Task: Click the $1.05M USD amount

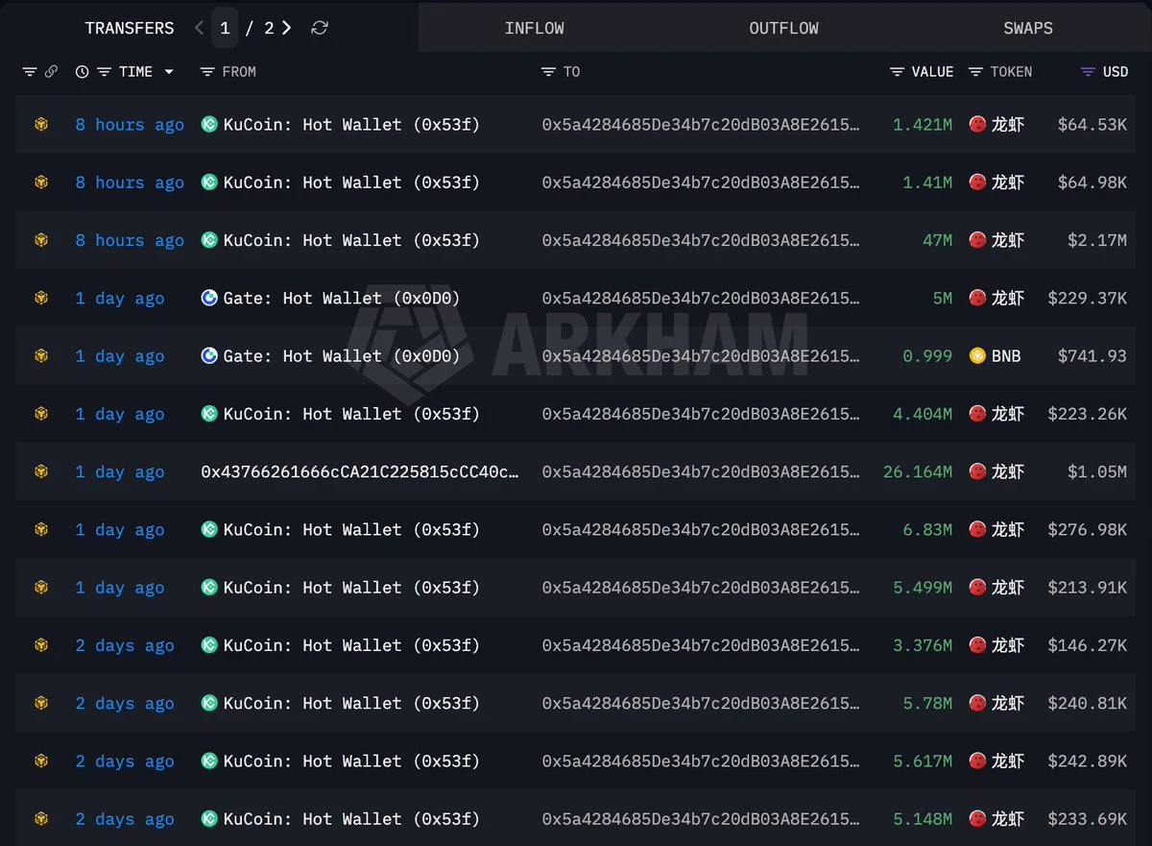Action: click(x=1097, y=471)
